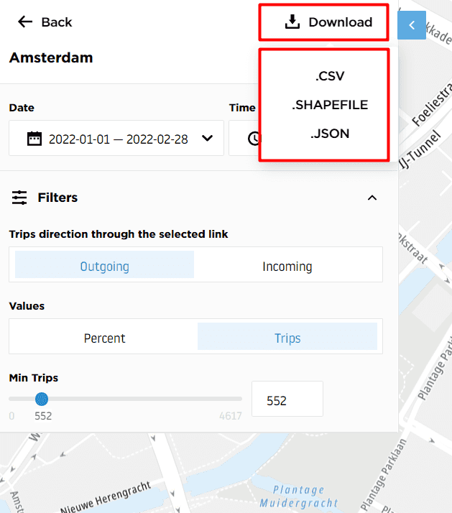Choose .JSON download format
The width and height of the screenshot is (452, 513).
click(330, 134)
